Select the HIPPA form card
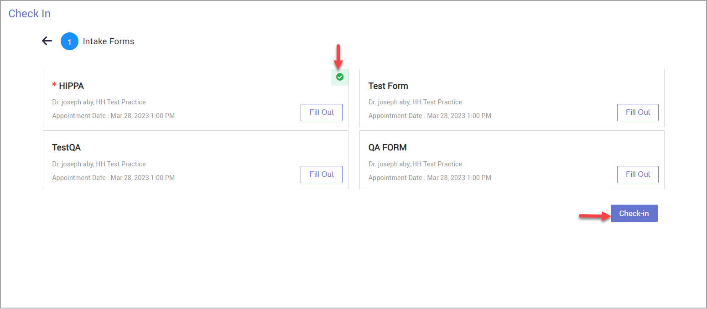Screen dimensions: 707x309 pos(195,98)
